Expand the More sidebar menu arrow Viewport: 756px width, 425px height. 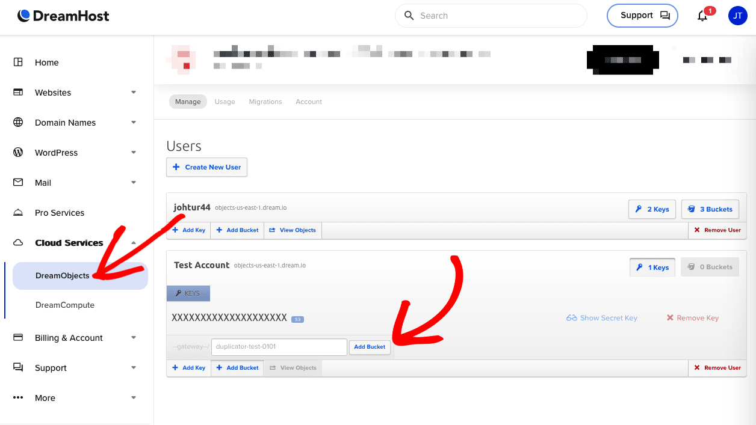pyautogui.click(x=134, y=398)
